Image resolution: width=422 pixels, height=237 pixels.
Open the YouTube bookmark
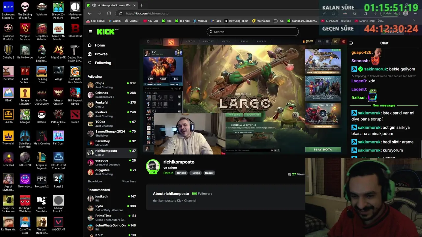[x=151, y=21]
